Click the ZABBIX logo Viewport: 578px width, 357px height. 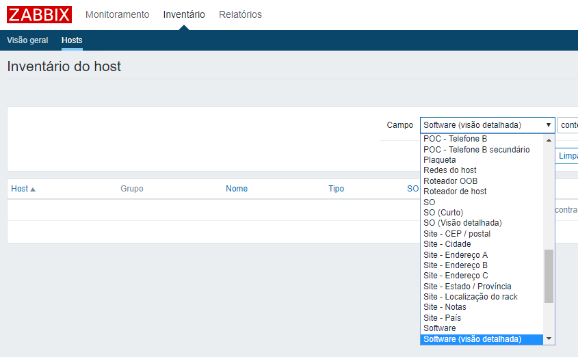pos(39,14)
